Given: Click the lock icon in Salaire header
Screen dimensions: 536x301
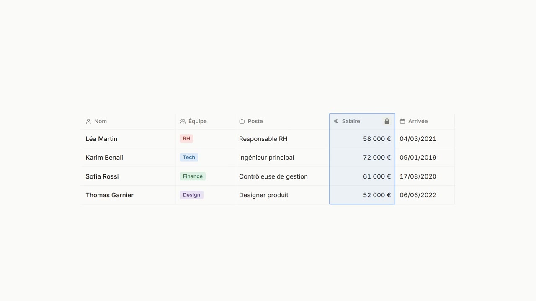Looking at the screenshot, I should (387, 121).
